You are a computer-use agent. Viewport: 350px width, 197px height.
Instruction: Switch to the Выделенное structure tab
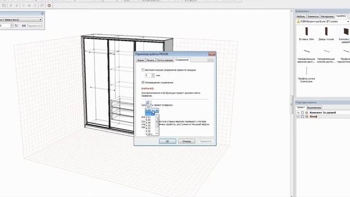(314, 107)
